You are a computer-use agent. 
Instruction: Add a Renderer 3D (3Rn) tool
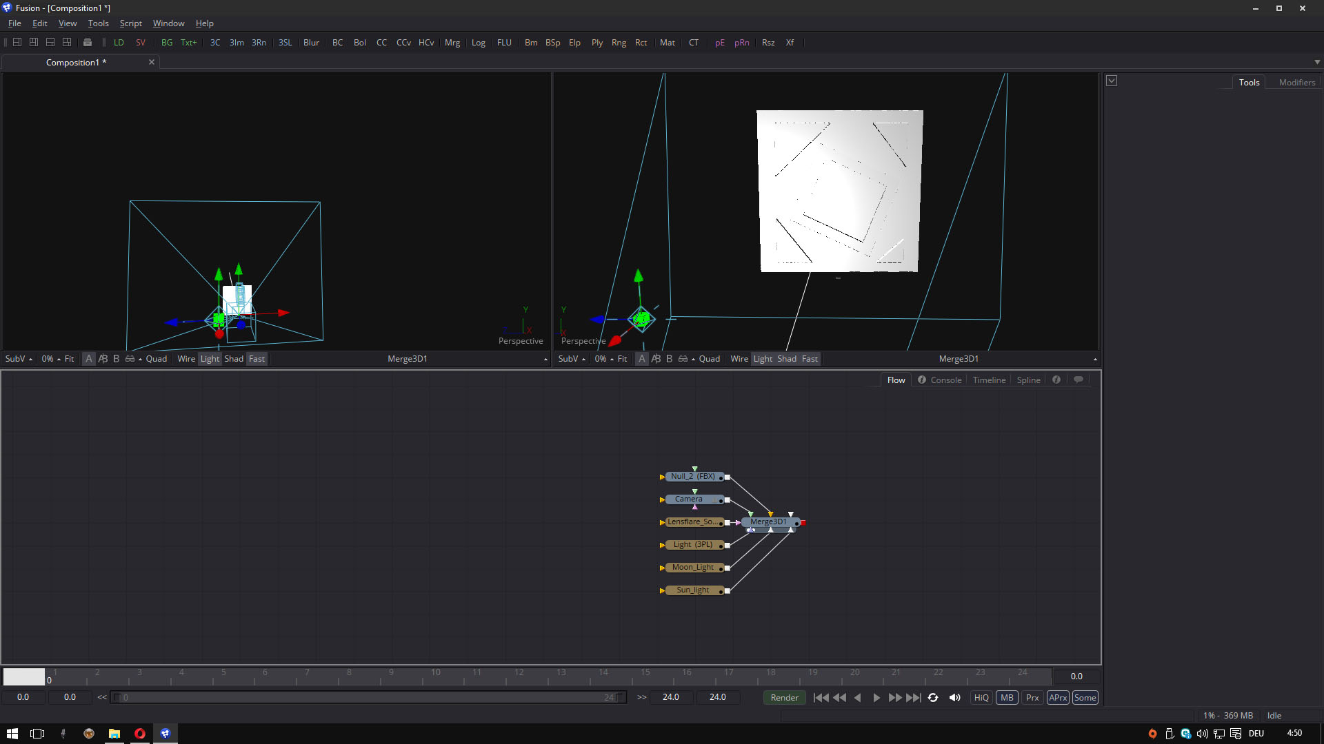[x=259, y=43]
